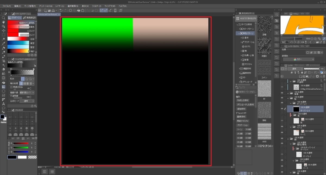This screenshot has width=326, height=175.
Task: Toggle snap to ruler in command bar
Action: point(102,10)
